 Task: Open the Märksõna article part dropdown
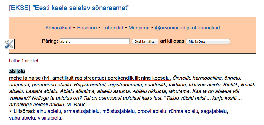tap(208, 41)
